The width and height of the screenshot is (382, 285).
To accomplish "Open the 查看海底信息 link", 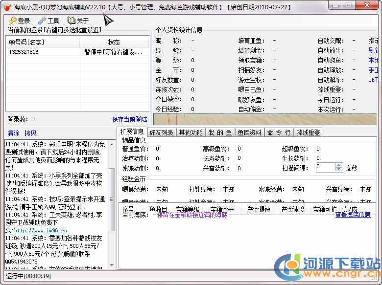I will pos(353,215).
